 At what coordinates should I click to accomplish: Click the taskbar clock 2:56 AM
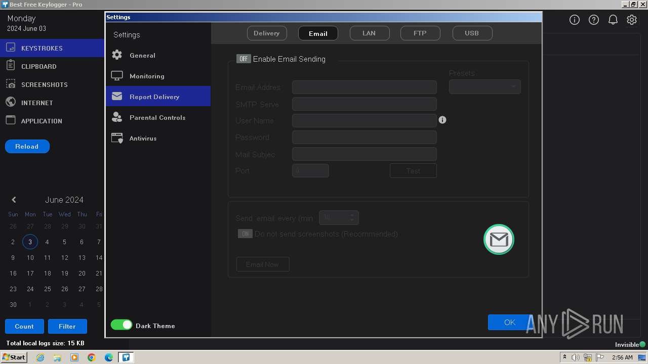622,357
